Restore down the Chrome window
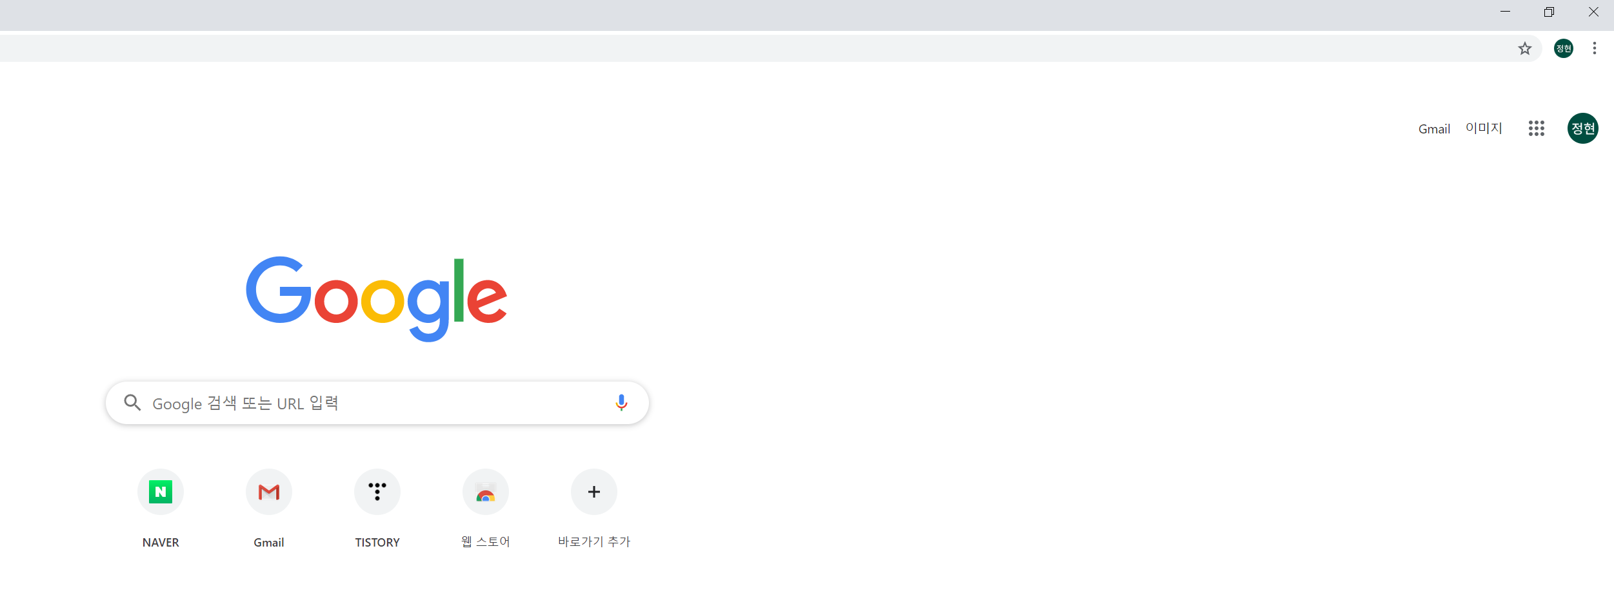This screenshot has height=593, width=1614. pos(1549,12)
